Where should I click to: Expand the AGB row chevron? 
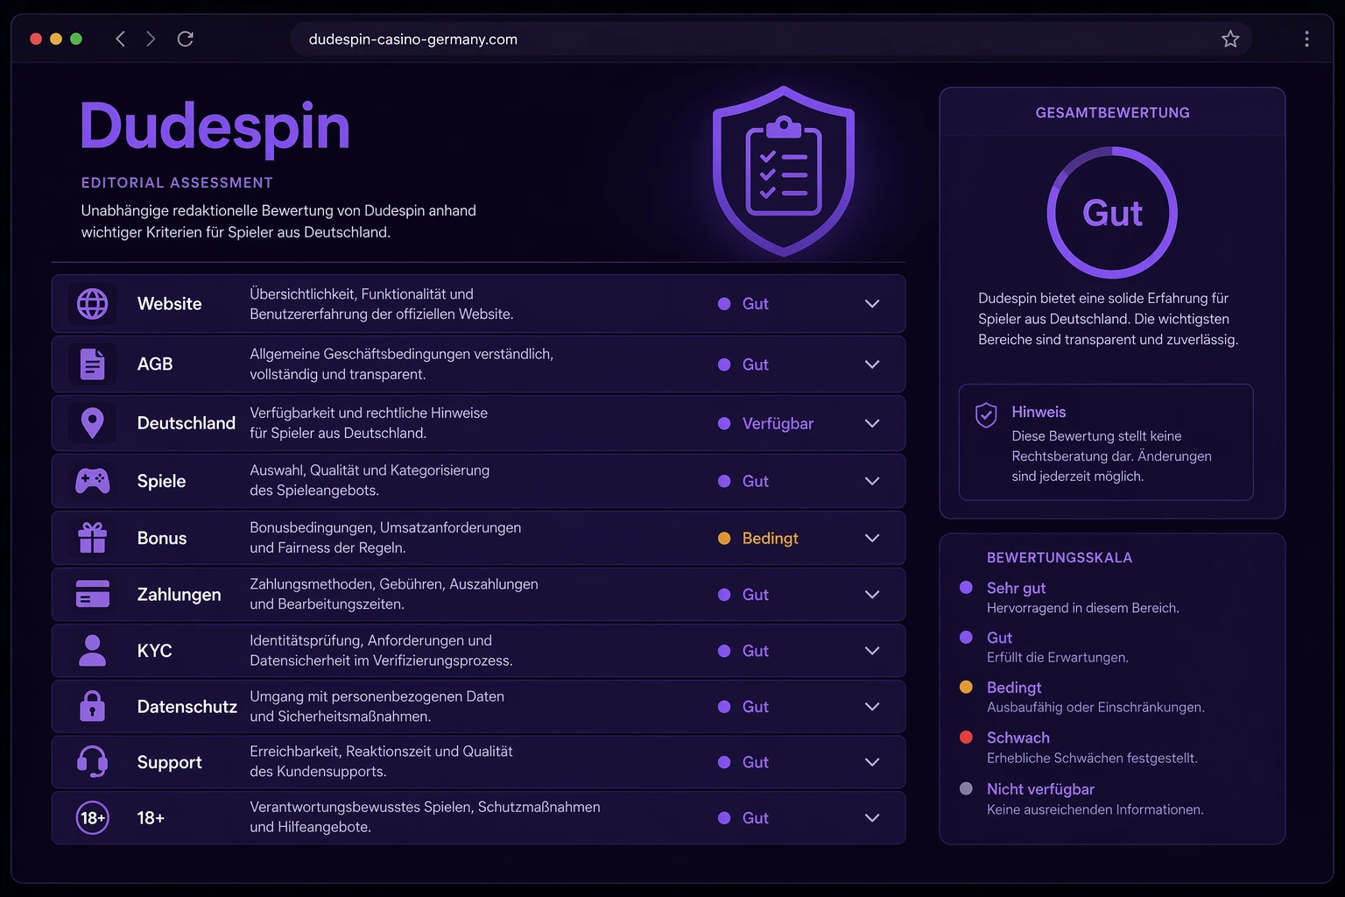point(872,364)
